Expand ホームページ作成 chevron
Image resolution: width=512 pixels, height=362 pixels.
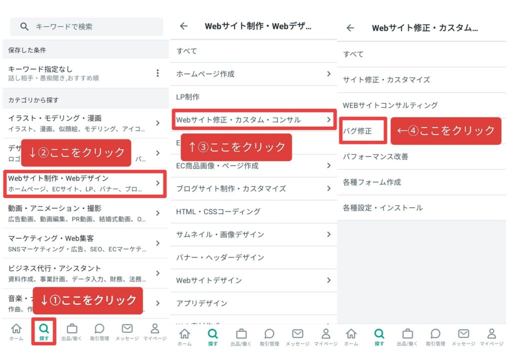(329, 74)
